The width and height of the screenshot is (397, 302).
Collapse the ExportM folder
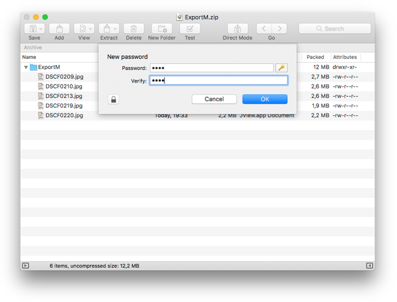tap(26, 67)
